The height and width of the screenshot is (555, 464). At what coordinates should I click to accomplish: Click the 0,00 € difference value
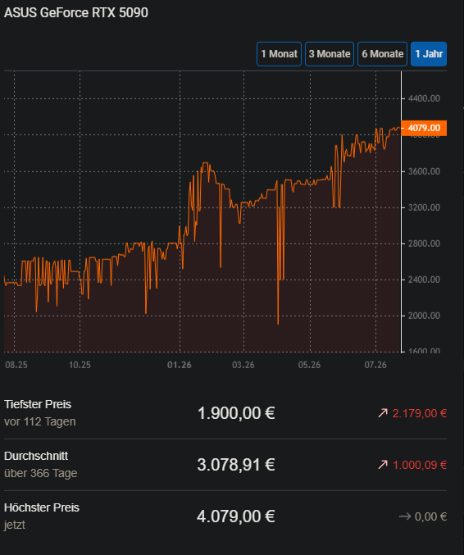tap(430, 516)
